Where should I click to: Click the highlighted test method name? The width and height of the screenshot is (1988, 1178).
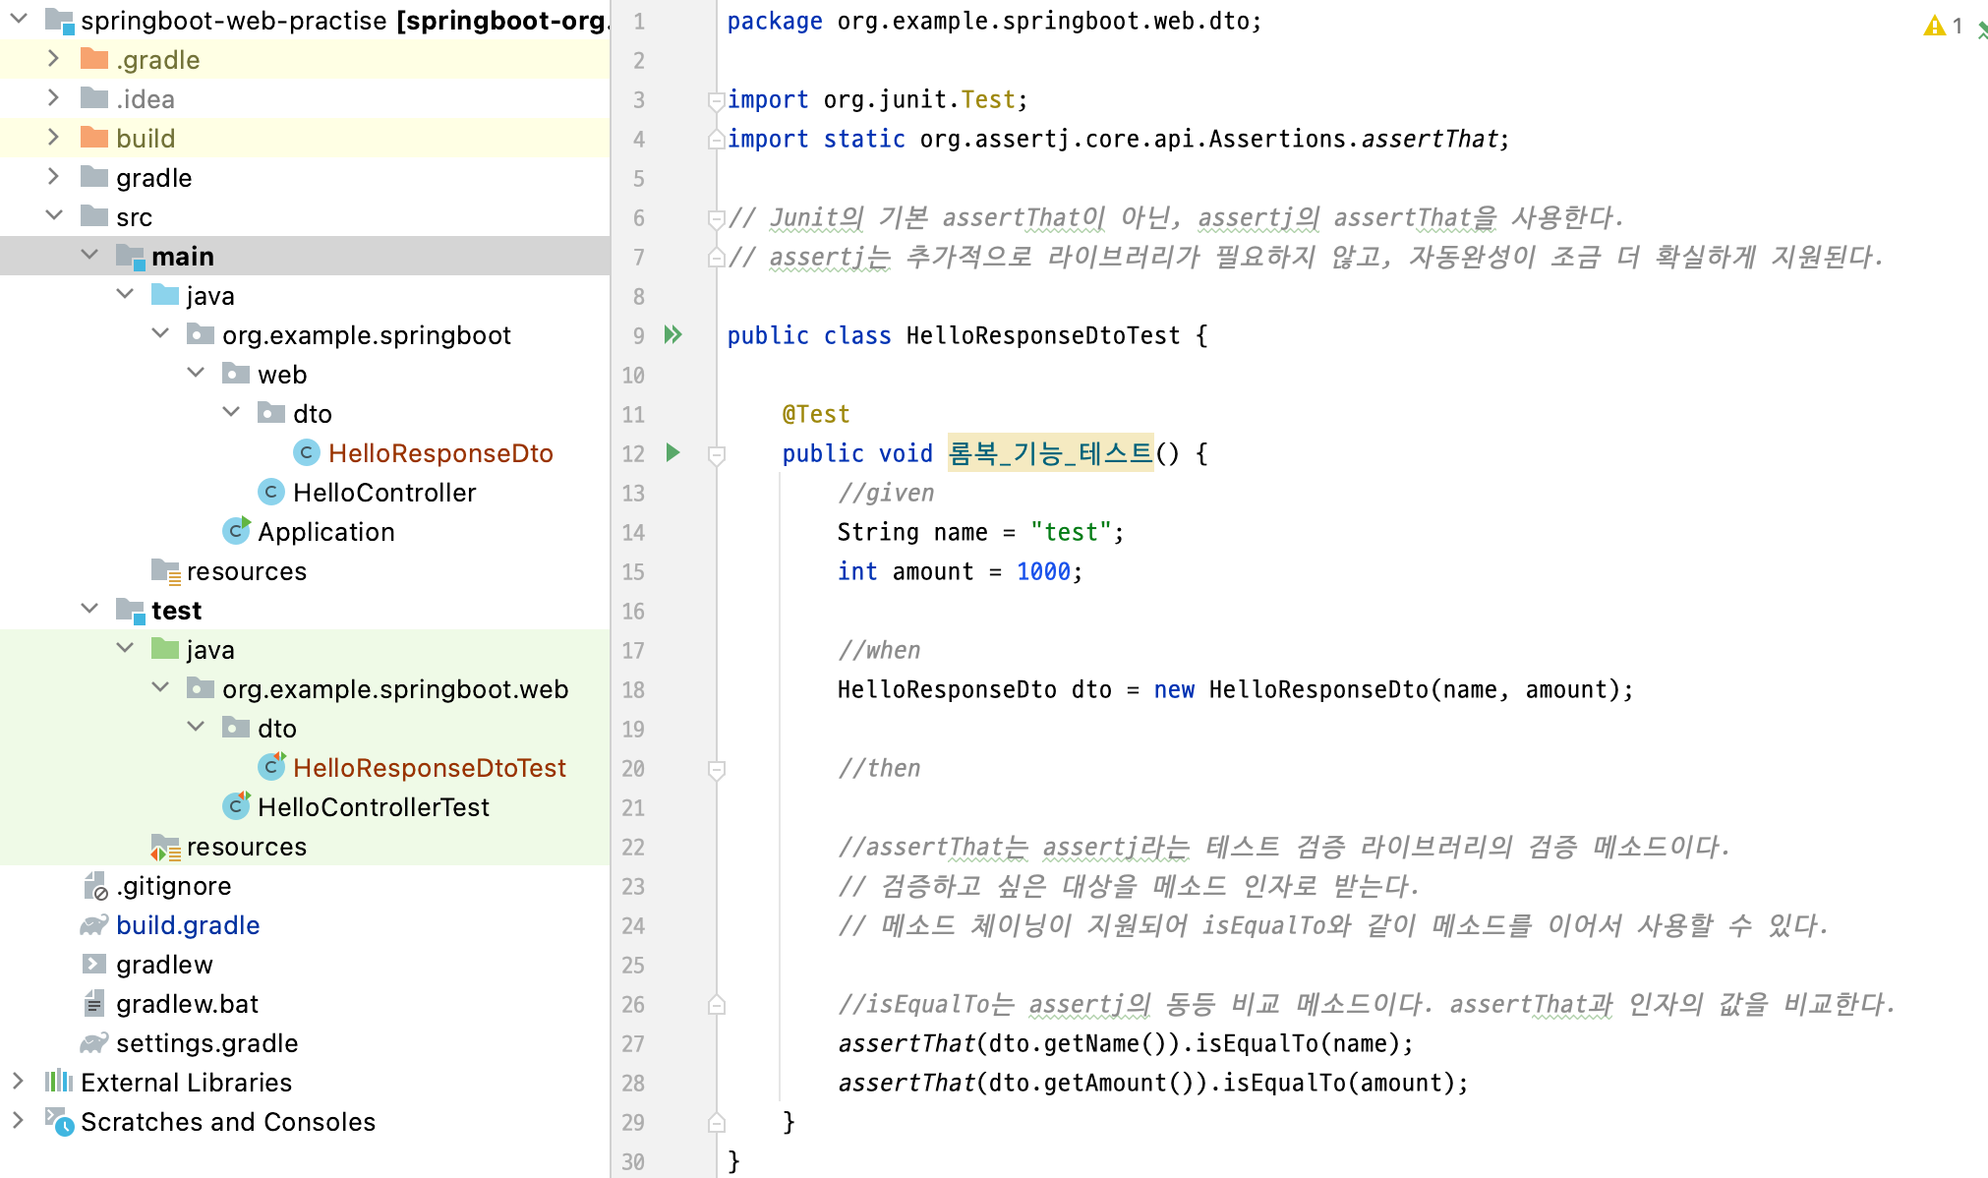(x=1050, y=452)
